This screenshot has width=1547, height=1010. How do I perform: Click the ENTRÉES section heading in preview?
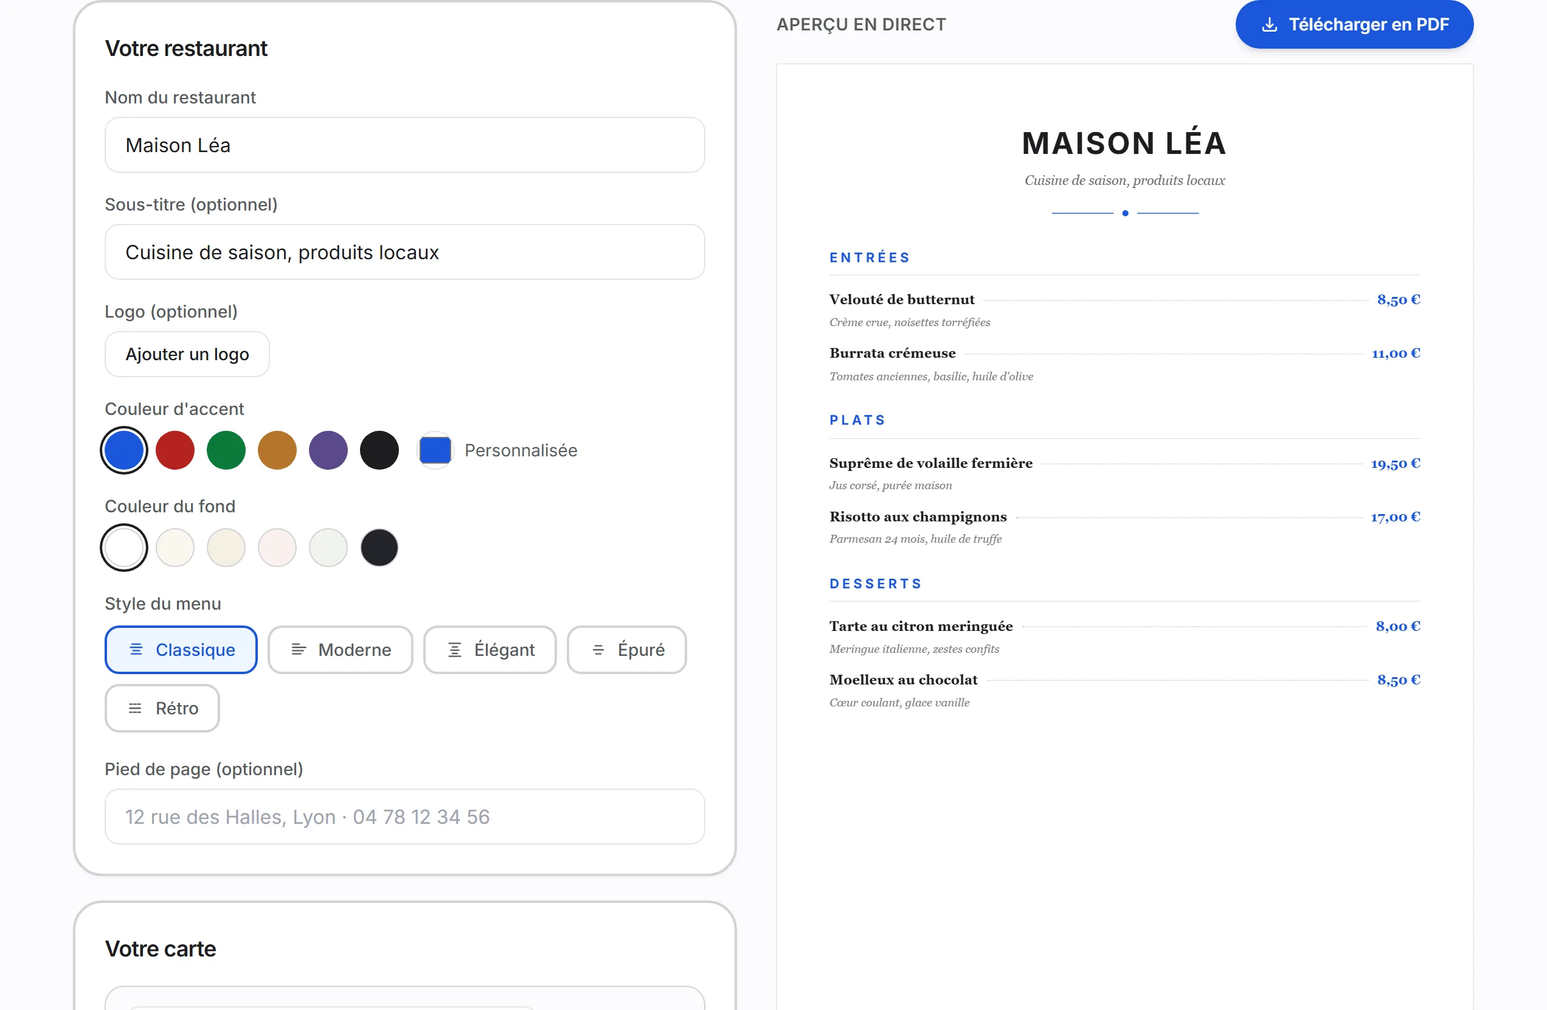pyautogui.click(x=870, y=257)
